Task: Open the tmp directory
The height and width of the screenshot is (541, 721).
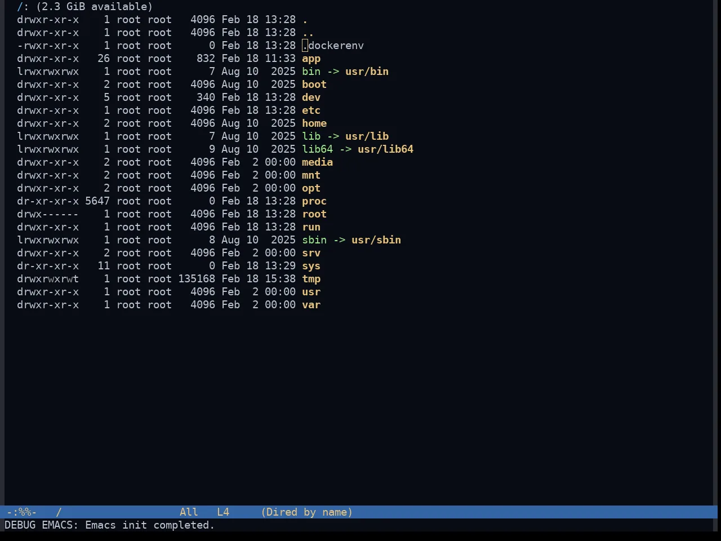Action: pyautogui.click(x=311, y=279)
